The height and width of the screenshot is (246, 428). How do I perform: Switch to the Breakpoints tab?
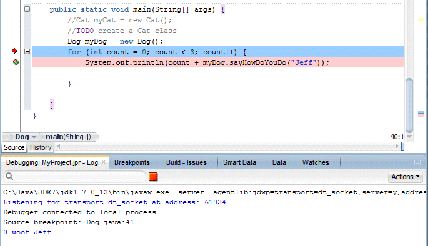(132, 162)
